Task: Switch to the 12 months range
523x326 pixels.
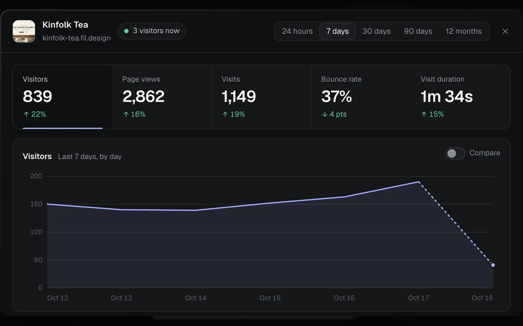Action: point(464,31)
